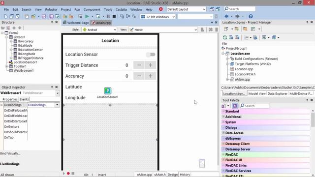315x177 pixels.
Task: Click the Save Desktop layout icon
Action: point(212,9)
